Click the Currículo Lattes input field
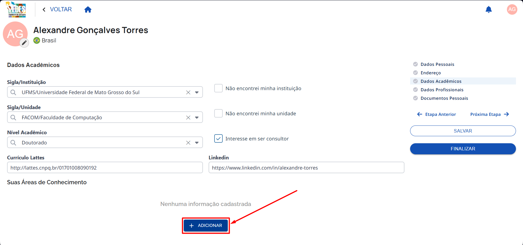523x245 pixels. point(105,168)
